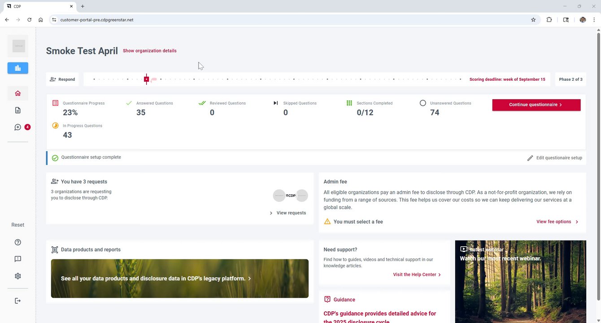Click Scoring deadline week of September 15
This screenshot has height=323, width=601.
point(507,79)
